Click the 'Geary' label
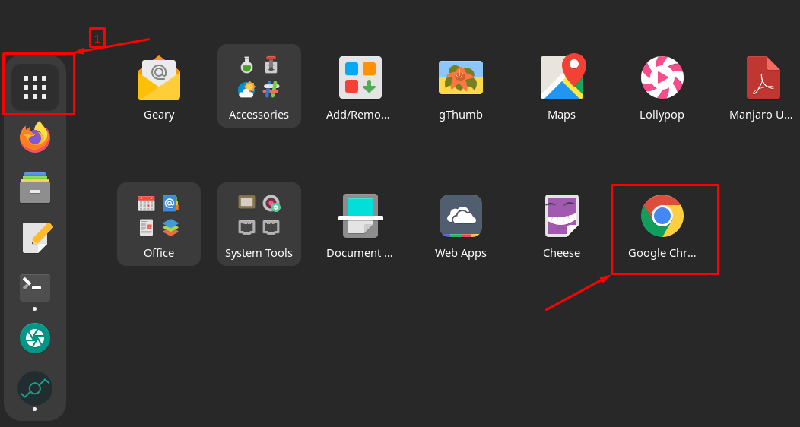This screenshot has width=800, height=427. [159, 115]
